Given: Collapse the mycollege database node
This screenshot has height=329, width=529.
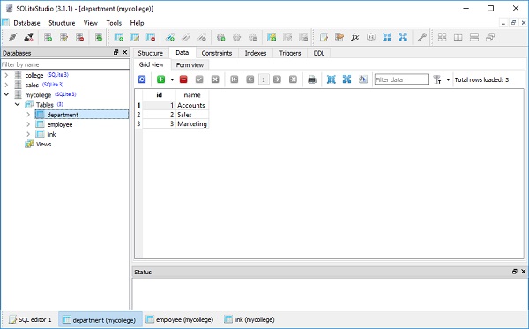Looking at the screenshot, I should click(x=6, y=95).
